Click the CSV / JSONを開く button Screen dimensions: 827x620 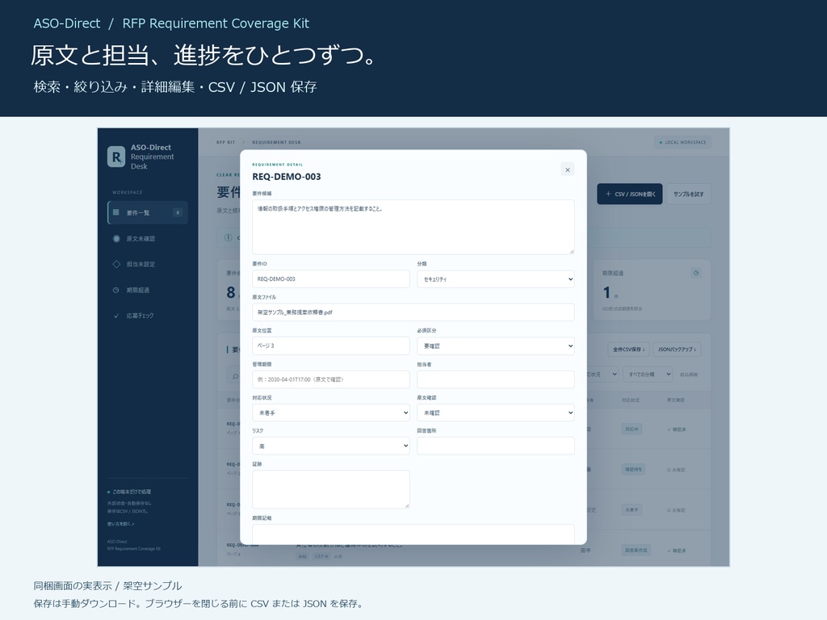tap(630, 194)
